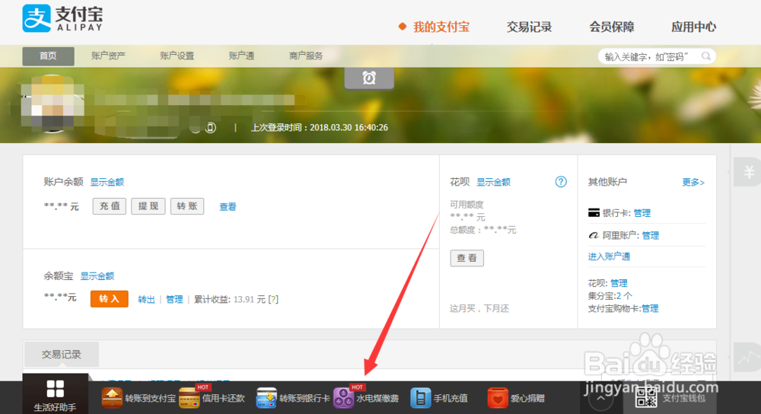Click the 累计收益 [?] help link

[x=273, y=299]
